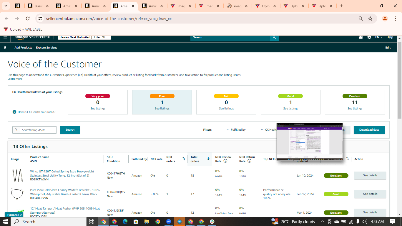402x226 pixels.
Task: Open the Help menu item
Action: 390,37
